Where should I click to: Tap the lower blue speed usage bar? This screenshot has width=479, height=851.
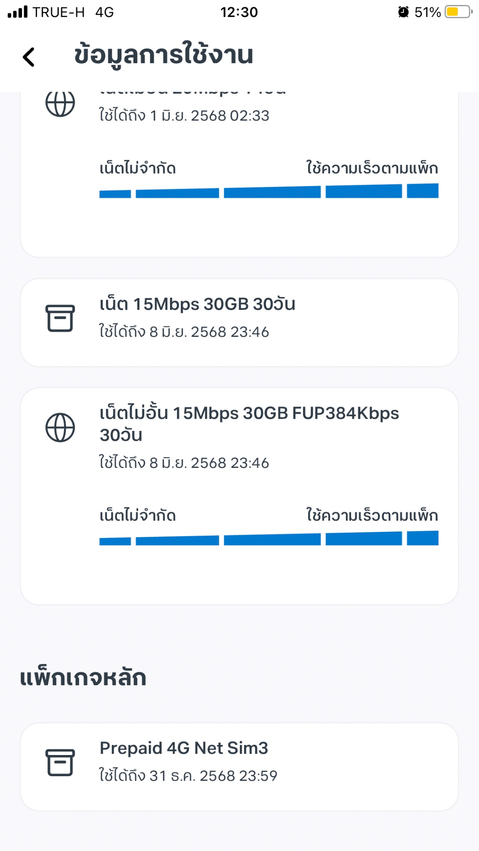point(269,538)
